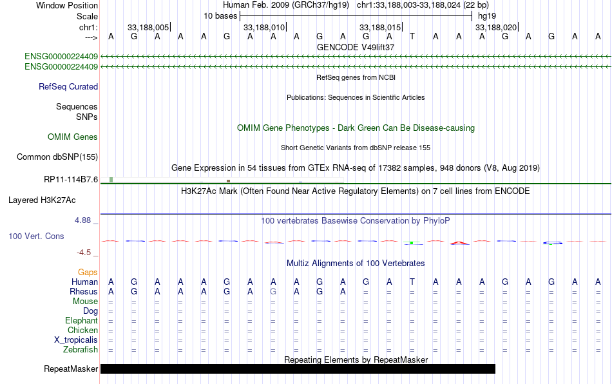Click the 10 bases scale bar label
Viewport: 612px width, 384px height.
(x=220, y=16)
